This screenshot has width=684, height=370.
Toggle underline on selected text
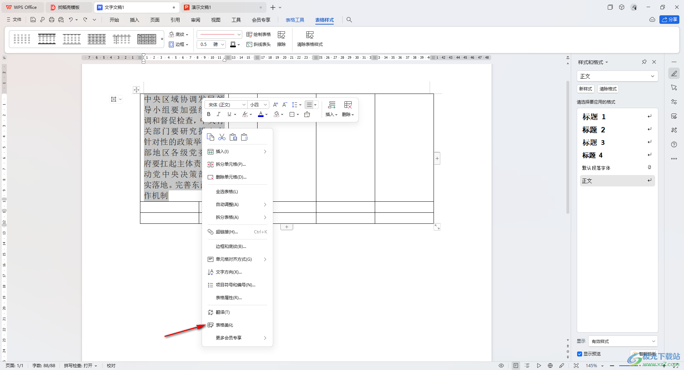pos(230,114)
